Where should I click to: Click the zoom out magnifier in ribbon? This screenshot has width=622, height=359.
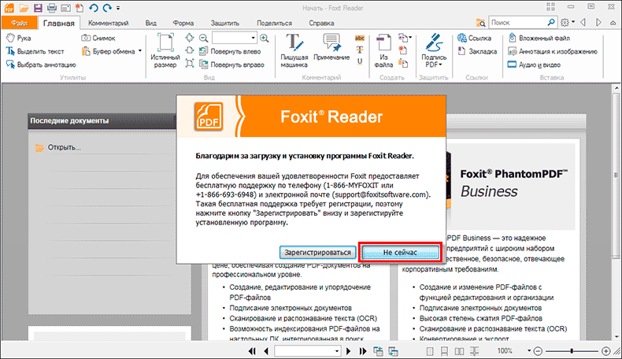click(203, 38)
